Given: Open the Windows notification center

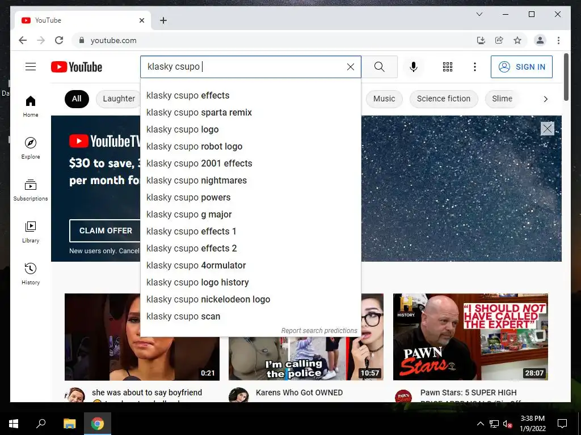Looking at the screenshot, I should [562, 424].
